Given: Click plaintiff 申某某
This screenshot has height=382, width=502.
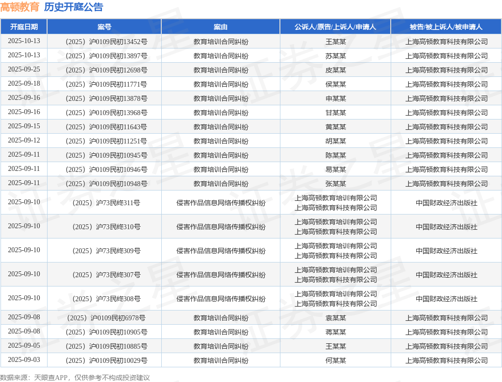Looking at the screenshot, I should (335, 98).
